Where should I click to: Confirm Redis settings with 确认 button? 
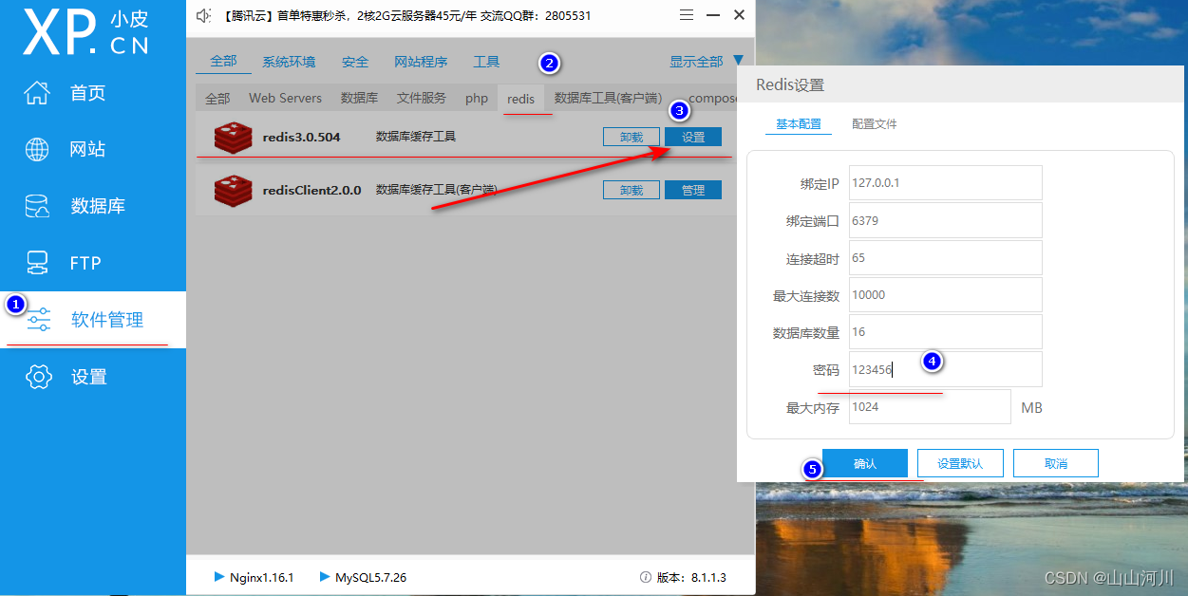pos(865,463)
